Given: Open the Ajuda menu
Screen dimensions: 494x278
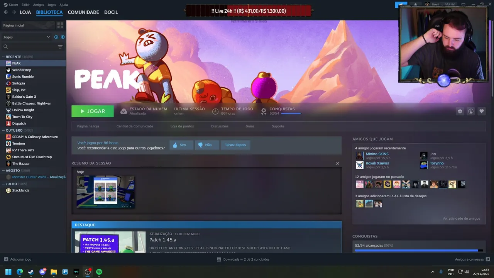Looking at the screenshot, I should click(x=64, y=5).
